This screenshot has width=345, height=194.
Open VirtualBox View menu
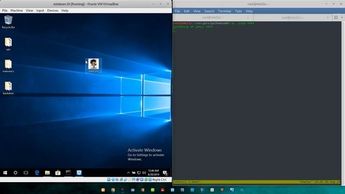coord(29,10)
